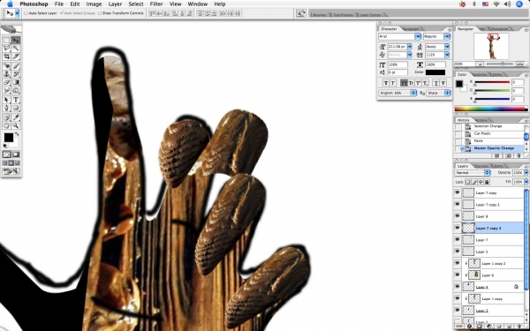Click Faux Bold in Character panel

[386, 83]
